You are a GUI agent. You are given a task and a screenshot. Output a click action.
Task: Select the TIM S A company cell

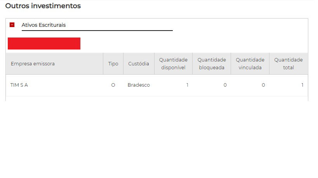point(19,85)
